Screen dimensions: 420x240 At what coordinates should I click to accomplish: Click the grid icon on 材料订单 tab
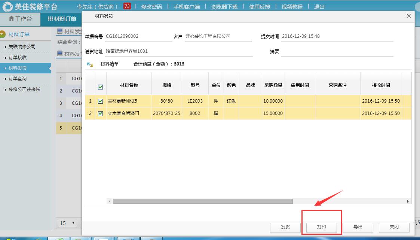[50, 18]
